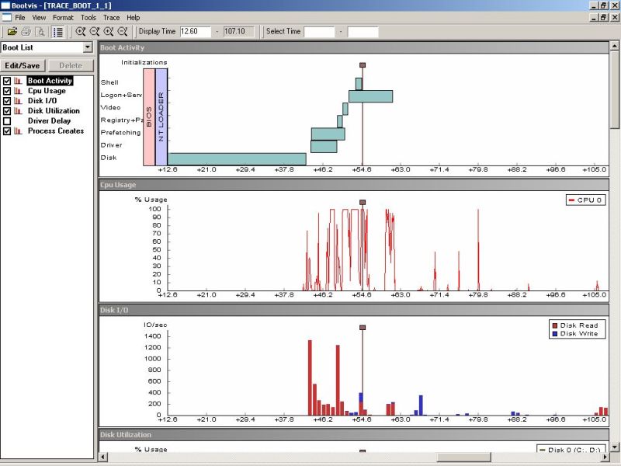
Task: Check the Driver Delay checkbox
Action: point(7,121)
